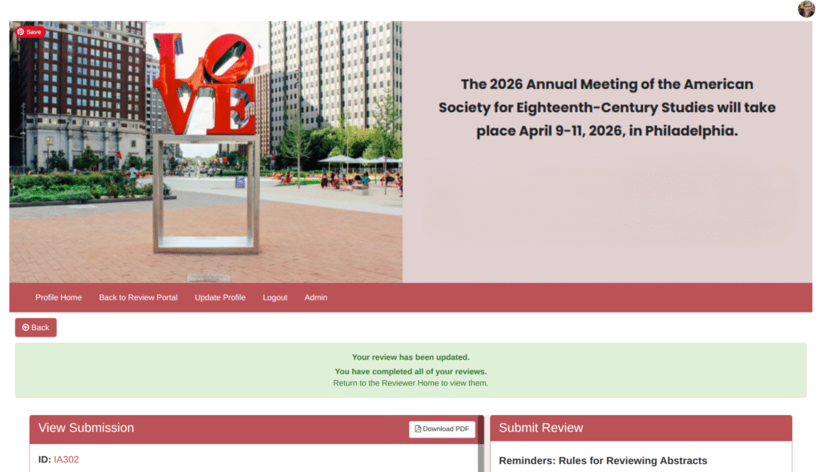The width and height of the screenshot is (821, 472).
Task: Click the LOVE sculpture banner photo
Action: [206, 151]
